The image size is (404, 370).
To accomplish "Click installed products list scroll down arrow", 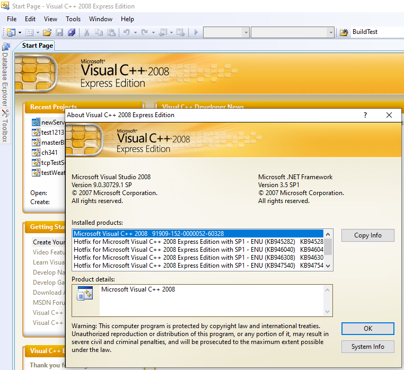I will coord(328,266).
